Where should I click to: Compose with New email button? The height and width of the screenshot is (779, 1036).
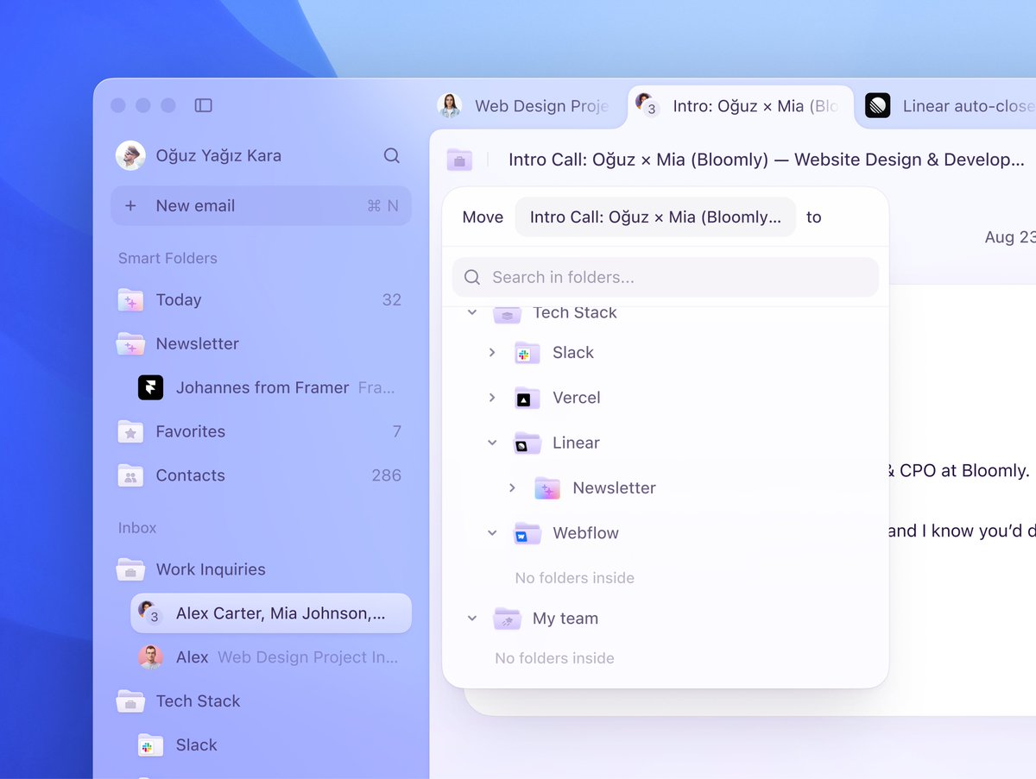coord(261,206)
